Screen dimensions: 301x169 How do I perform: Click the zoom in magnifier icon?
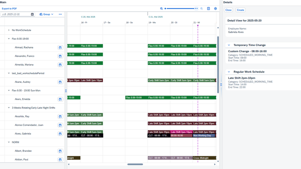pyautogui.click(x=201, y=8)
